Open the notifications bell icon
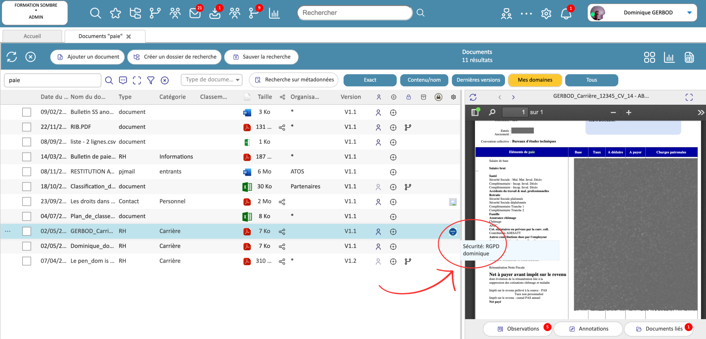 click(x=566, y=13)
